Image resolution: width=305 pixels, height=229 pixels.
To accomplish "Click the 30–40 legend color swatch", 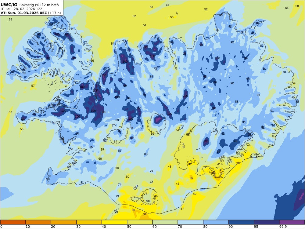I will (x=89, y=222).
